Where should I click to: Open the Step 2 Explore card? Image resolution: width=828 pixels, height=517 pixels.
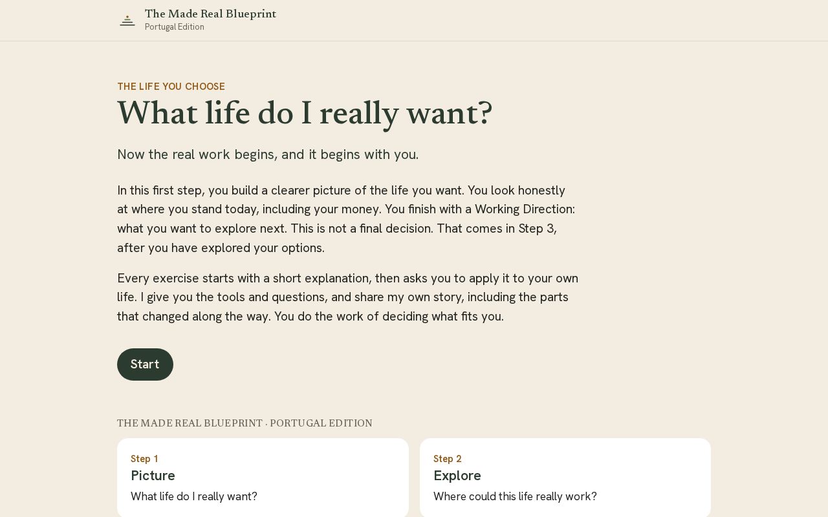coord(565,478)
